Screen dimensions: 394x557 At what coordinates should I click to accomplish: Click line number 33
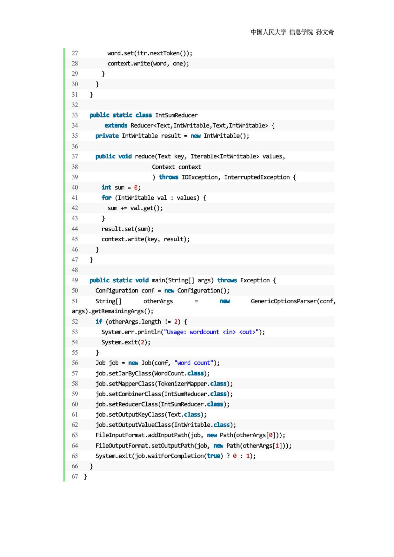[x=75, y=115]
